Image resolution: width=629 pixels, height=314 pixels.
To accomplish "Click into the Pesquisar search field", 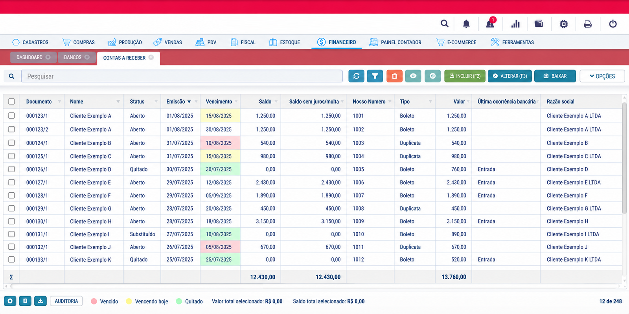I will pyautogui.click(x=182, y=76).
